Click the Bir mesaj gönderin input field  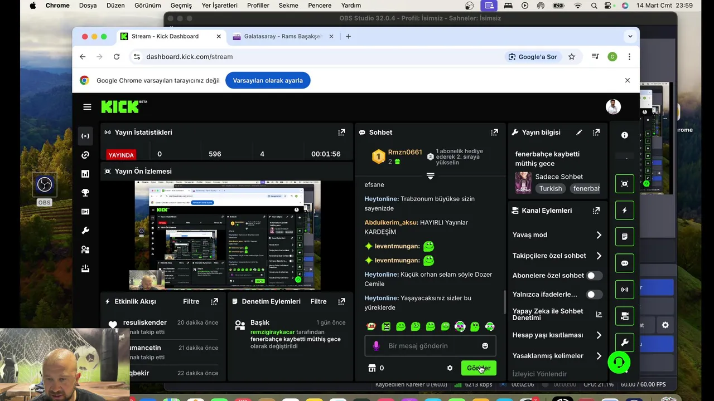click(430, 346)
